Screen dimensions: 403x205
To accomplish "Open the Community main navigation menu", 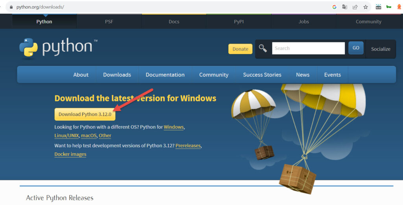I will (214, 75).
